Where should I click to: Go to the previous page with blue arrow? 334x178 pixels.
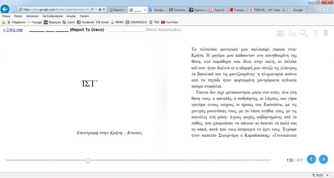coord(311,160)
